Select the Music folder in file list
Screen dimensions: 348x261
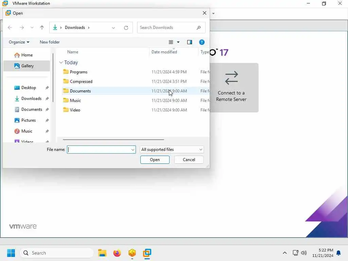pos(75,101)
